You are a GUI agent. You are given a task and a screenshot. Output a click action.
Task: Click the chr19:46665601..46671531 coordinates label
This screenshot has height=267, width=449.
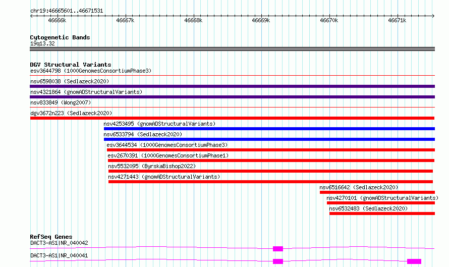click(x=67, y=11)
